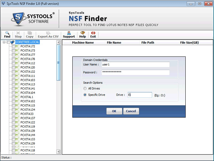Image resolution: width=214 pixels, height=161 pixels.
Task: Select PCVITA122 in the tree
Action: point(28,123)
